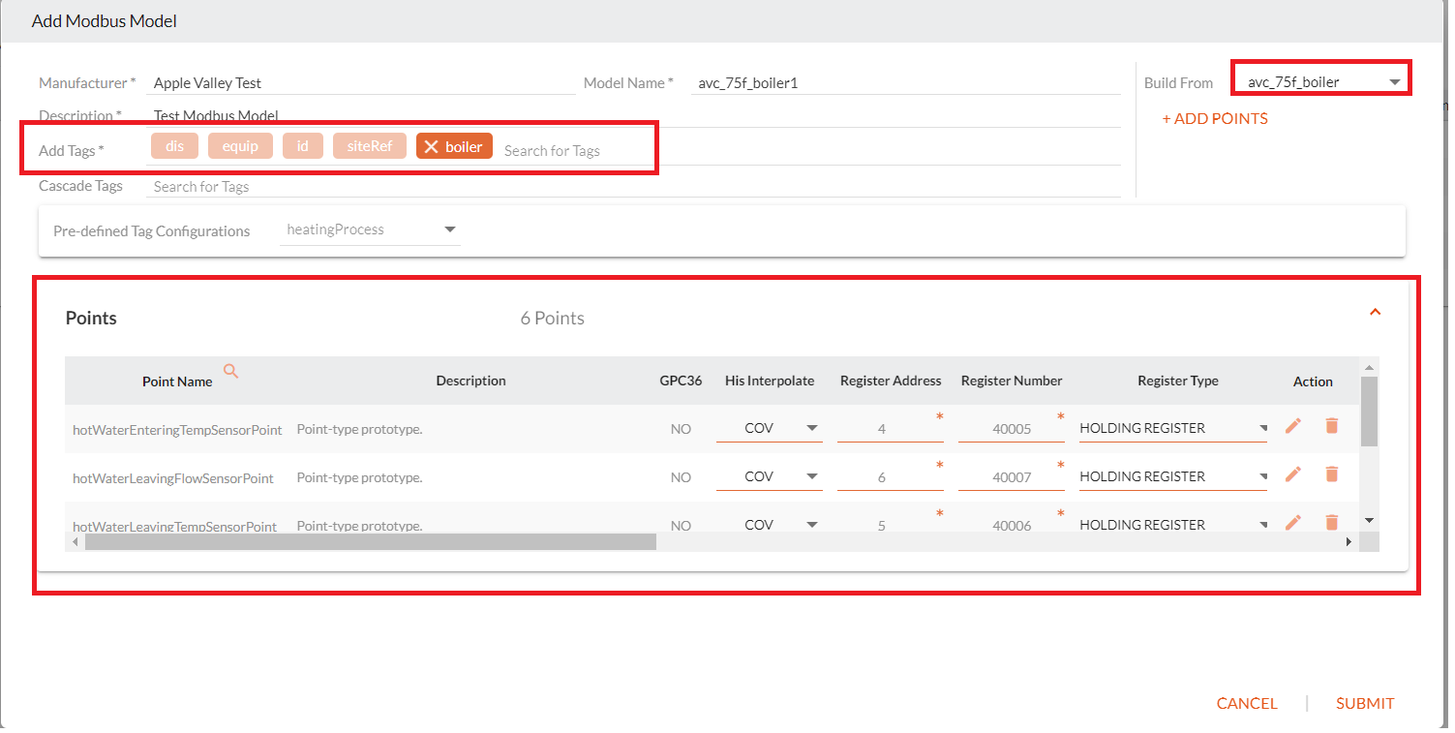This screenshot has height=733, width=1455.
Task: Click the Cascade Tags search field
Action: click(x=634, y=187)
